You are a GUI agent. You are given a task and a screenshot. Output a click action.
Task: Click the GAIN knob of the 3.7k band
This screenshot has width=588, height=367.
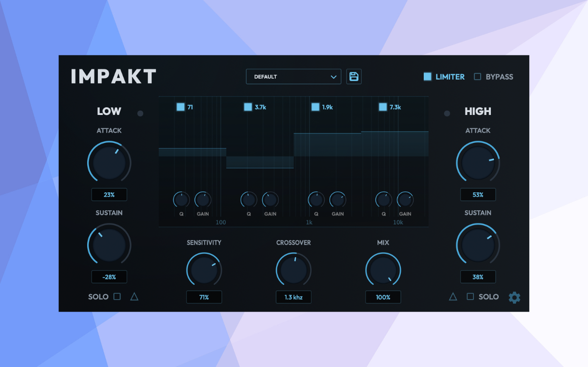pos(270,200)
